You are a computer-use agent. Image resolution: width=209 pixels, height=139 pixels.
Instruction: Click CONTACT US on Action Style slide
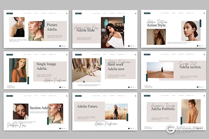(x=190, y=13)
